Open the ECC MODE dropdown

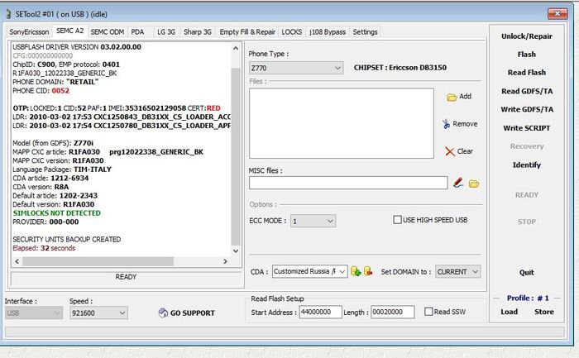[313, 221]
